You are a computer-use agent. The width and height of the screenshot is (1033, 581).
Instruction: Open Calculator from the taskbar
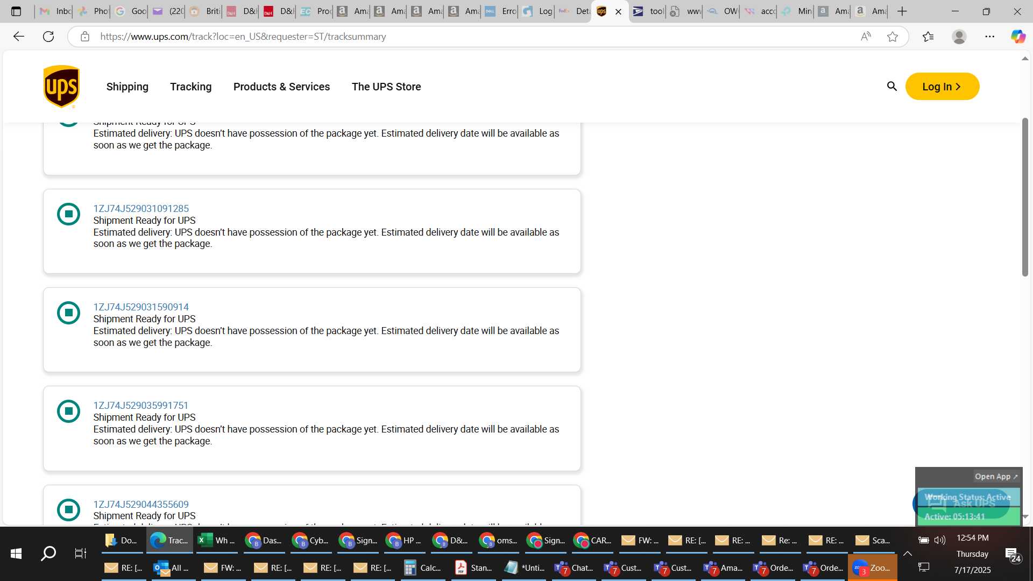click(x=423, y=568)
